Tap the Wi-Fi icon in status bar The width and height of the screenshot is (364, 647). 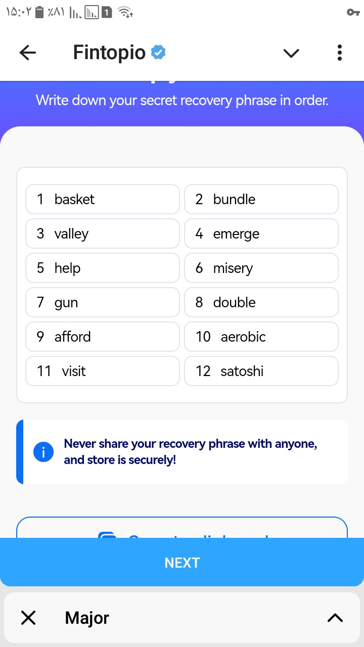[124, 12]
